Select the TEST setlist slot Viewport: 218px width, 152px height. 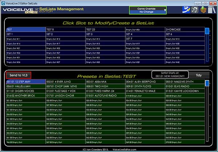tap(24, 29)
